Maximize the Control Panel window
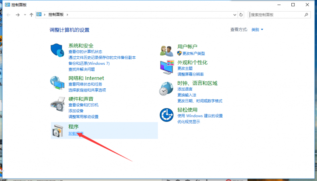Viewport: 317px width, 181px height. click(x=293, y=5)
